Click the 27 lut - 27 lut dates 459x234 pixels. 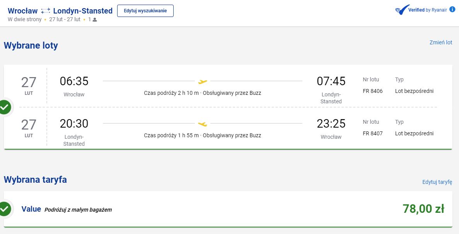[65, 20]
